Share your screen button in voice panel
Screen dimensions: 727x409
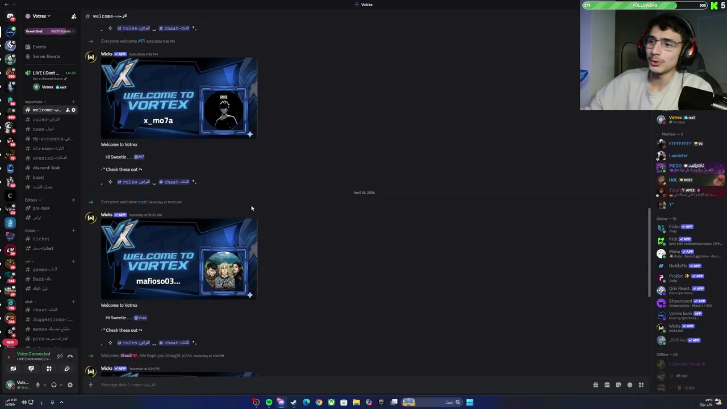[31, 369]
